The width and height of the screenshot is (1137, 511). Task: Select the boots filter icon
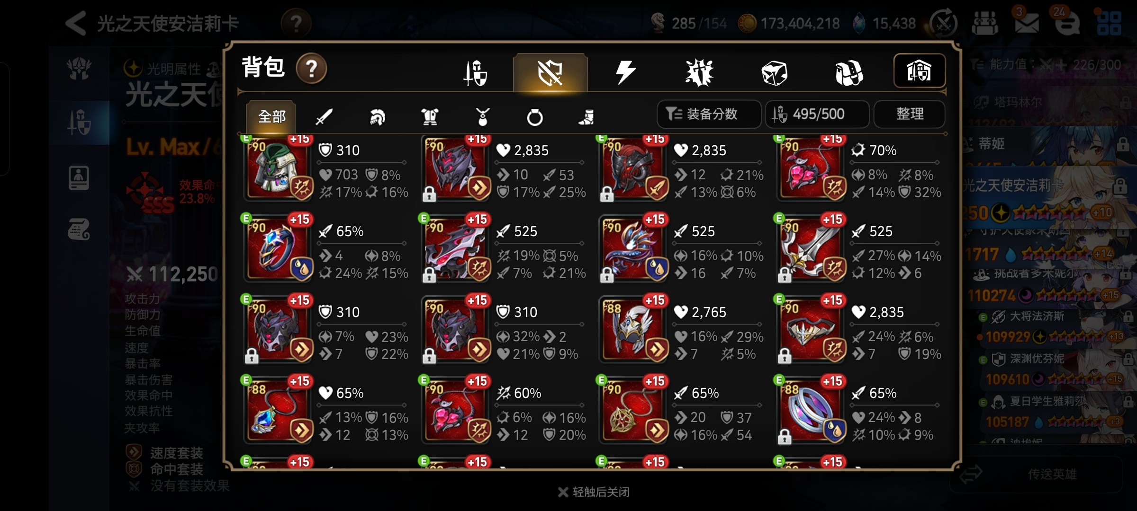587,116
